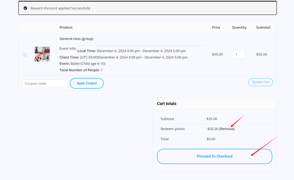Click the General class (group) product name
Screen dimensions: 294x180
coord(76,39)
